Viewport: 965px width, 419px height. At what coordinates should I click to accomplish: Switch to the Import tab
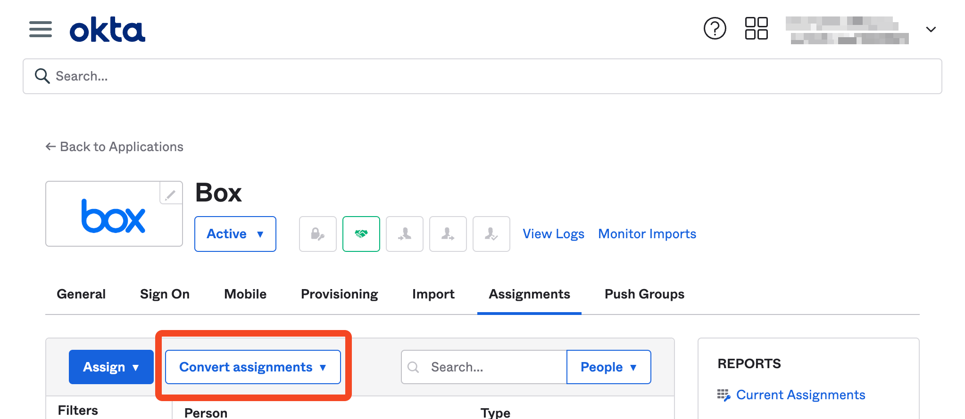pos(433,294)
